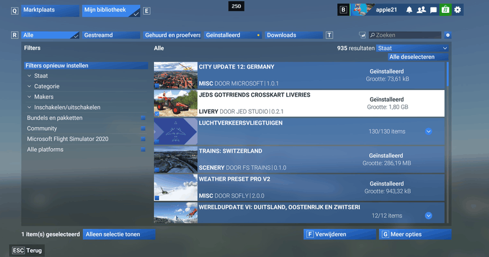Toggle checkbox on Trains: Switzerland thumbnail

click(156, 170)
